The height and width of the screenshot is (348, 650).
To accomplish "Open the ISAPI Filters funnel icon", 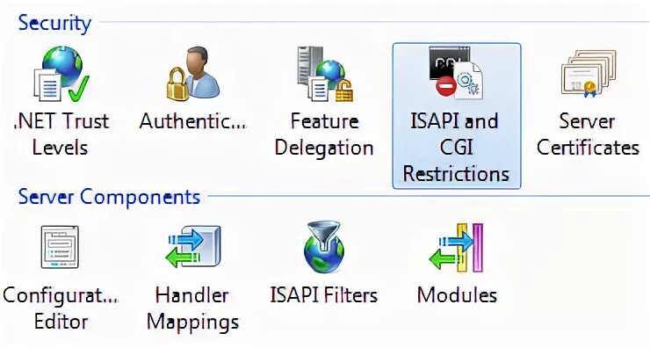I will [324, 247].
